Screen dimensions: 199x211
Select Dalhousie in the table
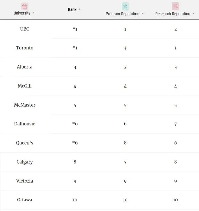(25, 124)
